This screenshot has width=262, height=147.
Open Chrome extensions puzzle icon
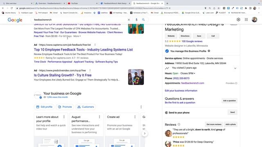[x=246, y=8]
